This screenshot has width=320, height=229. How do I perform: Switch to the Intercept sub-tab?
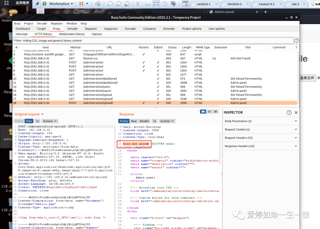tap(21, 34)
